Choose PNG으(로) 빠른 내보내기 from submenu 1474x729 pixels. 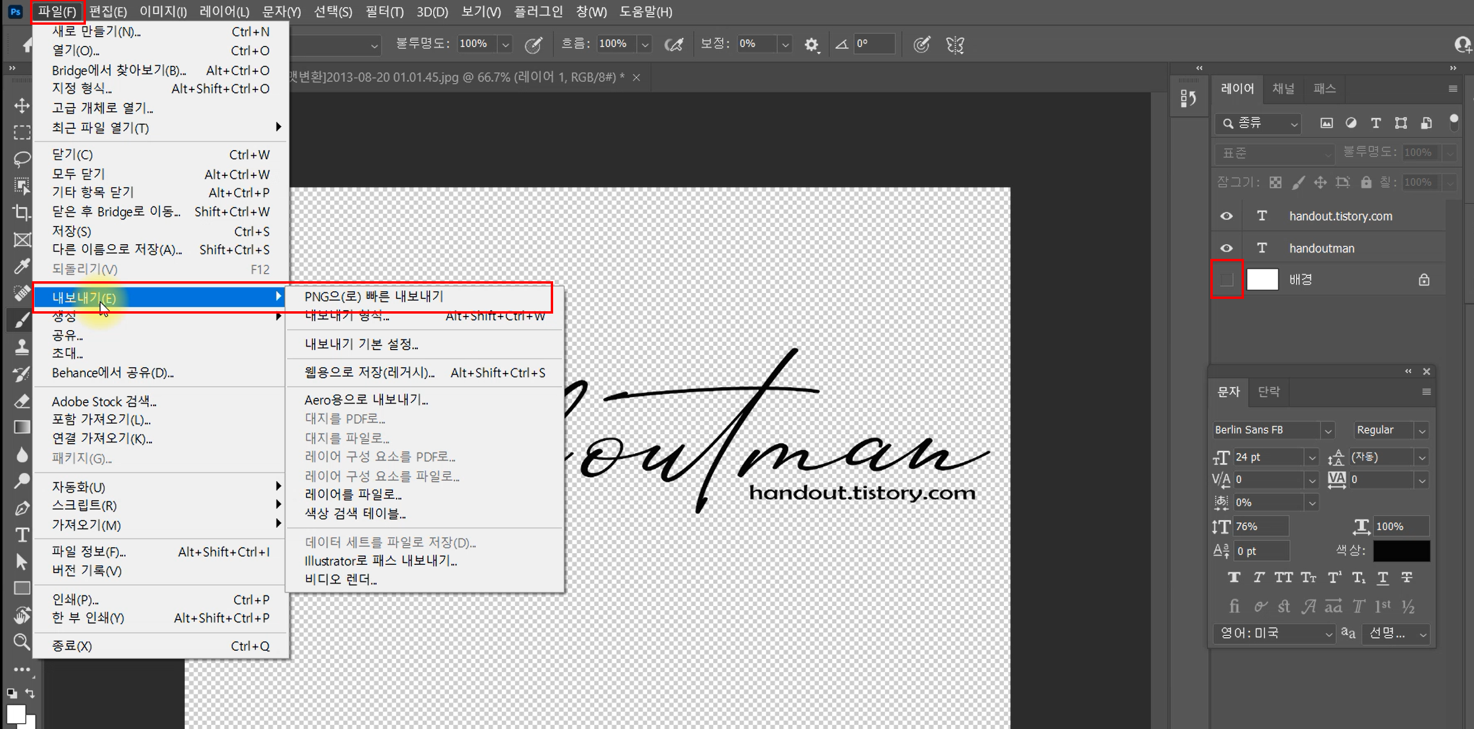(374, 297)
